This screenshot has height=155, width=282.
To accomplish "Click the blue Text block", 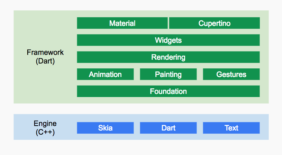I will coord(231,128).
